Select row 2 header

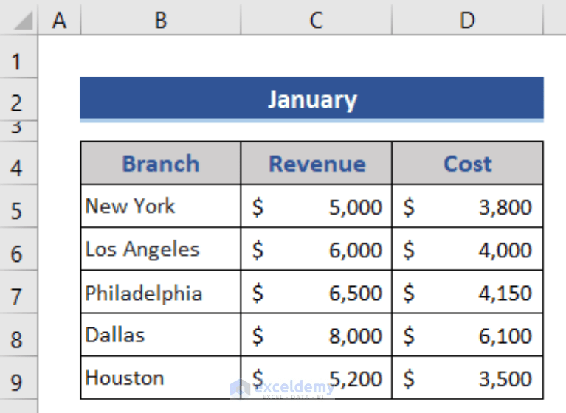coord(18,99)
